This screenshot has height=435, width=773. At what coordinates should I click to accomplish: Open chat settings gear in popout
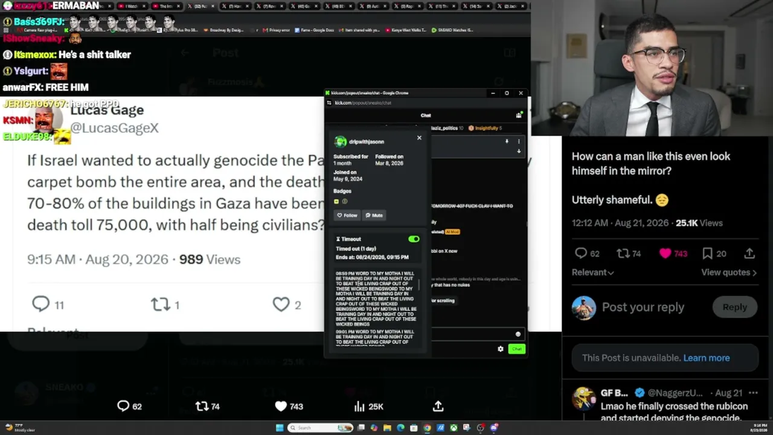click(500, 349)
